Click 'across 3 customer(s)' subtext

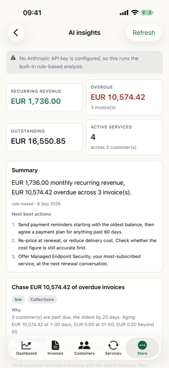pyautogui.click(x=114, y=147)
